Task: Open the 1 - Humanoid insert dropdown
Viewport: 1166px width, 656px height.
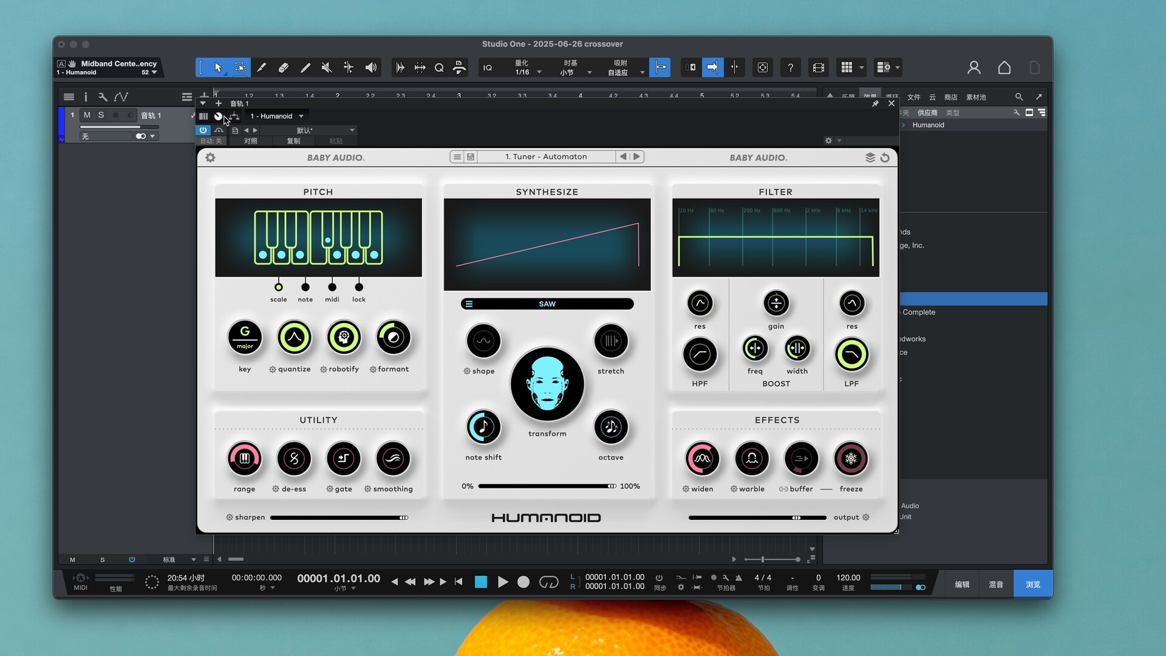Action: click(x=276, y=116)
